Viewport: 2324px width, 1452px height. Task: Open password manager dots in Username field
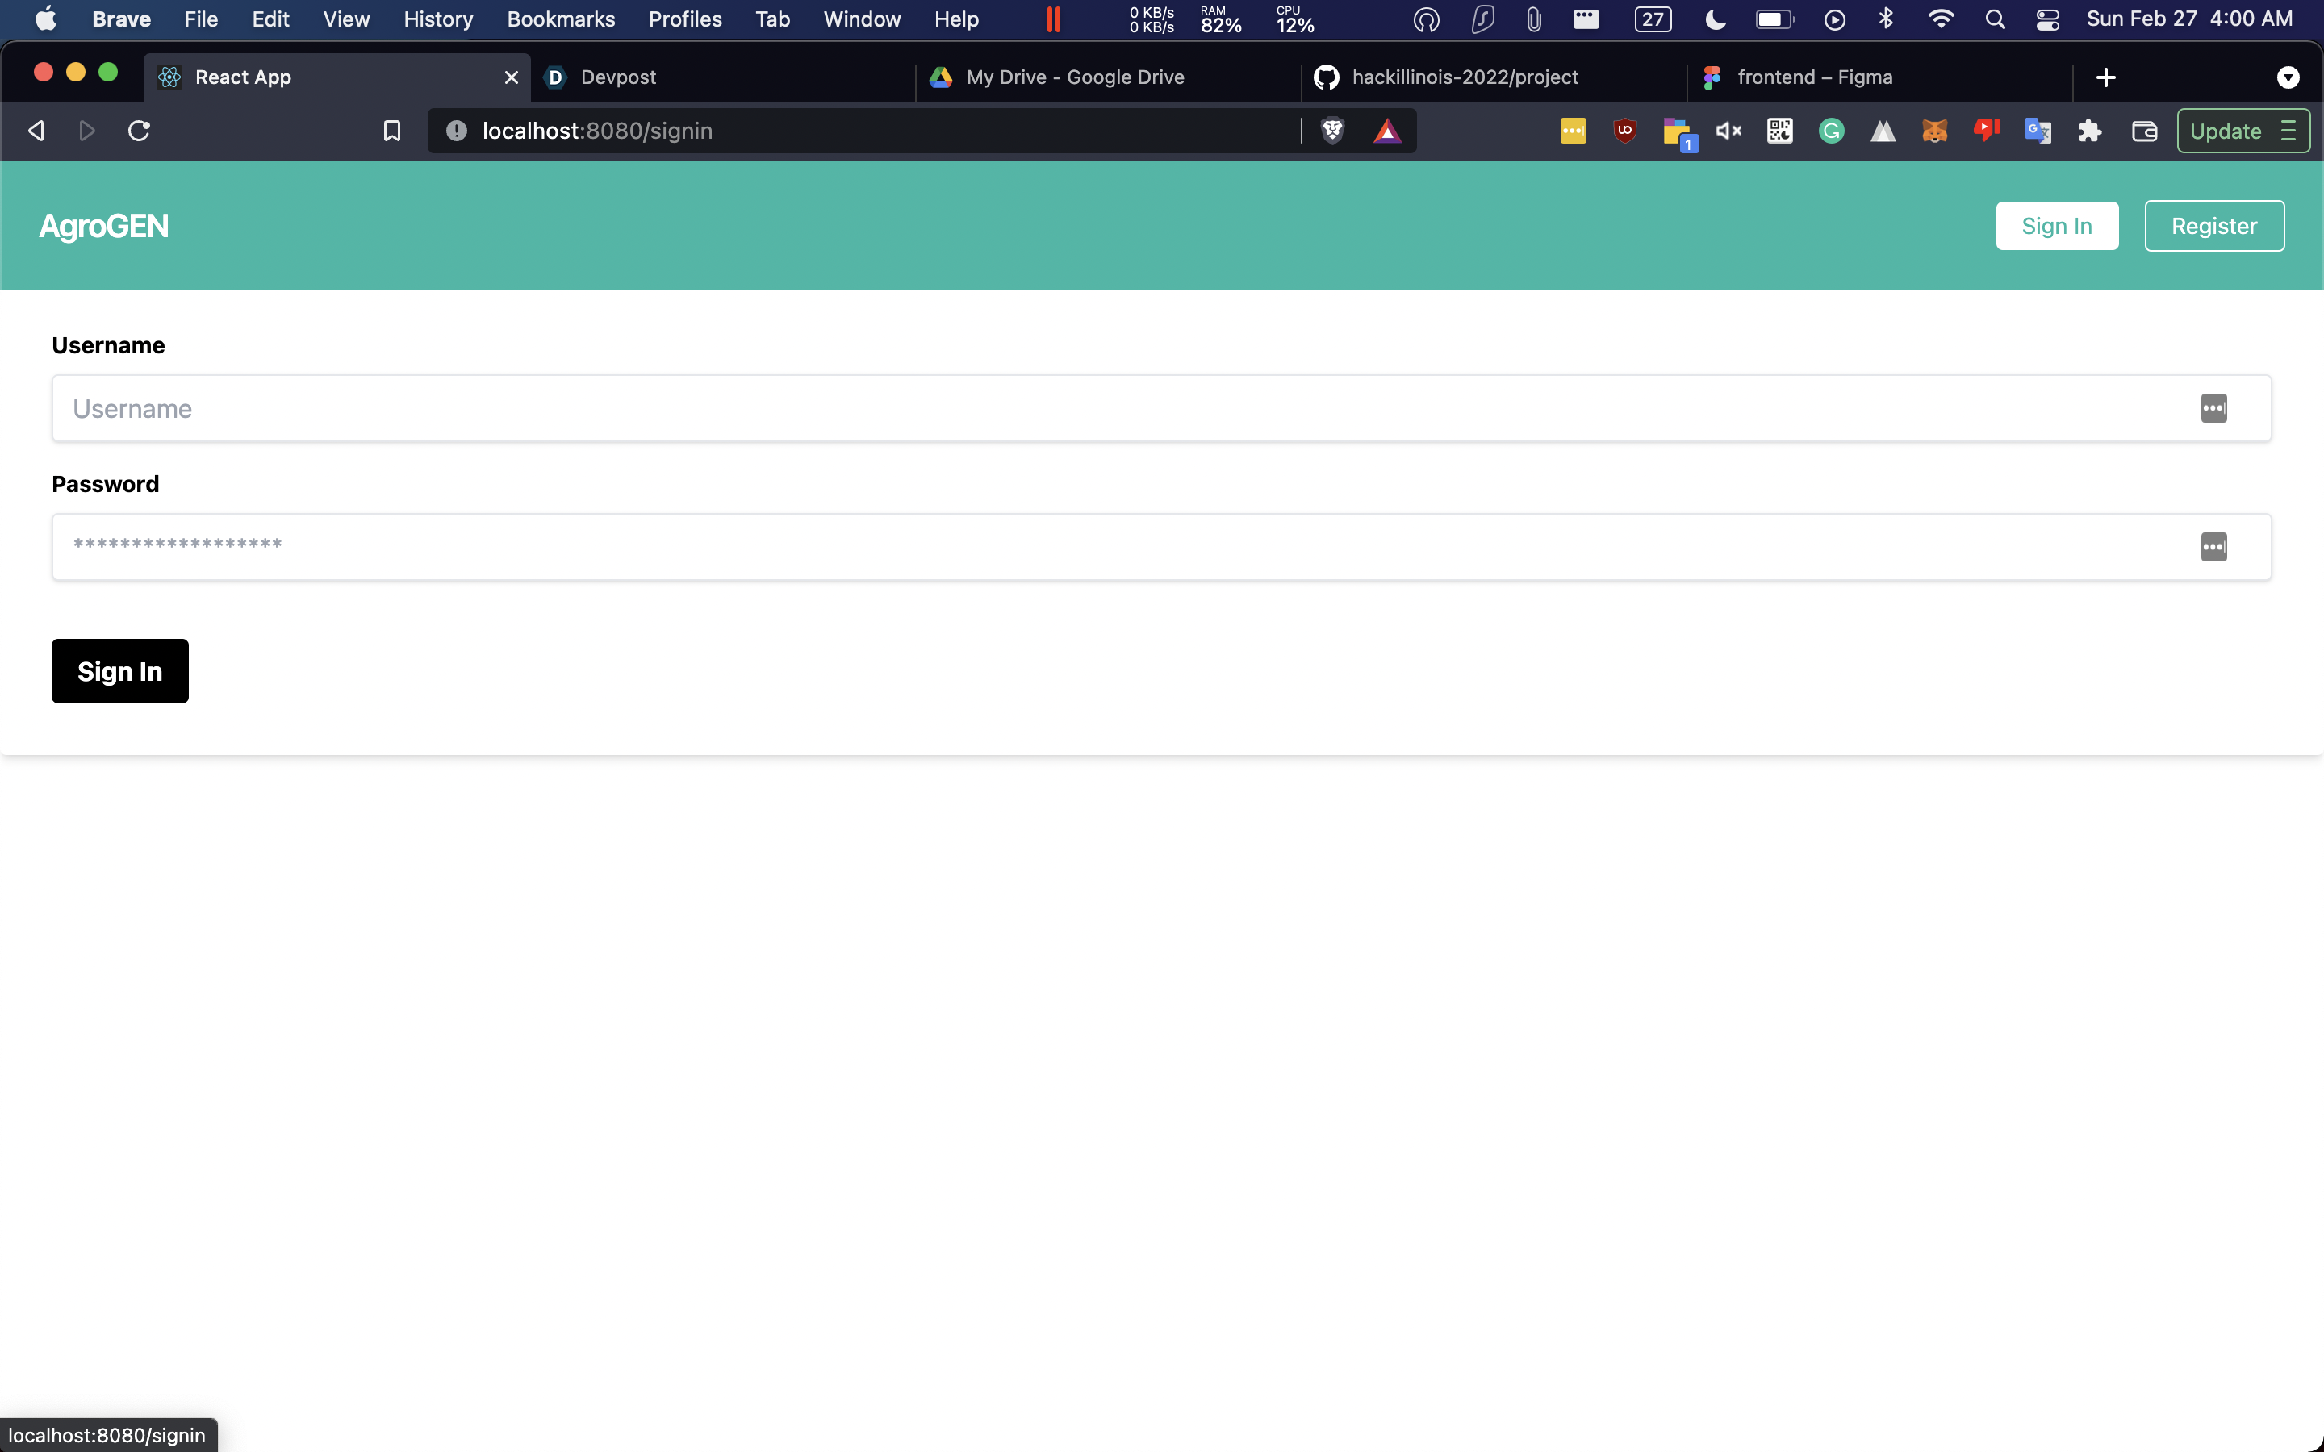[x=2213, y=408]
